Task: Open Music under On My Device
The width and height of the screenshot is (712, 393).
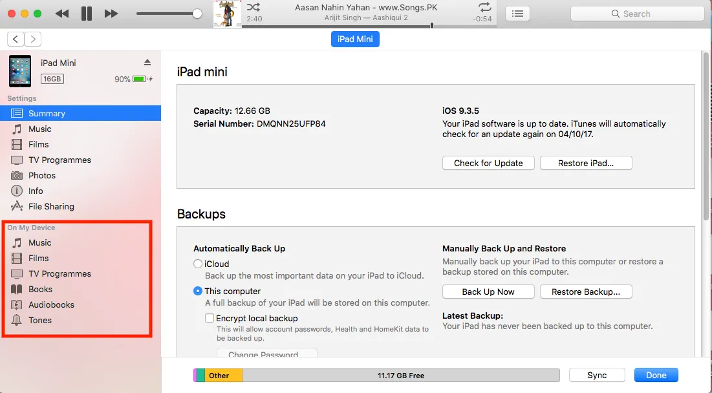Action: [80, 243]
